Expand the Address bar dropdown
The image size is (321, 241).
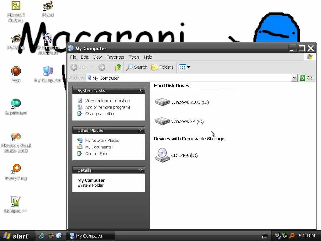(294, 78)
